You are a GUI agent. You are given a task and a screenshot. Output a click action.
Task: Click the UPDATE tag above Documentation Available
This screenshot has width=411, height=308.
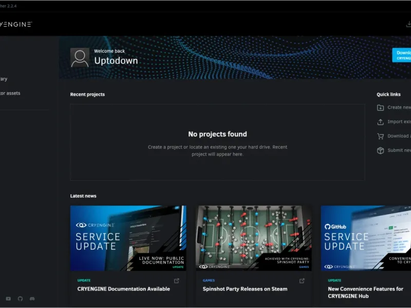click(84, 280)
